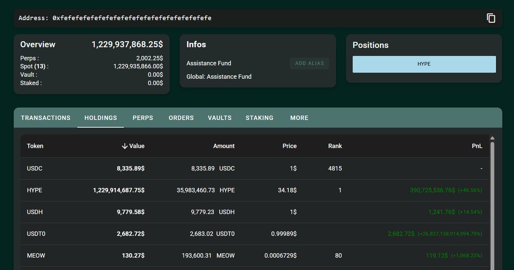Select the HYPE position bar

424,64
